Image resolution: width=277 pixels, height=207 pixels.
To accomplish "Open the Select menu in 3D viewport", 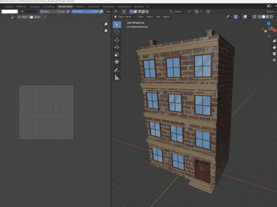I will click(x=149, y=17).
